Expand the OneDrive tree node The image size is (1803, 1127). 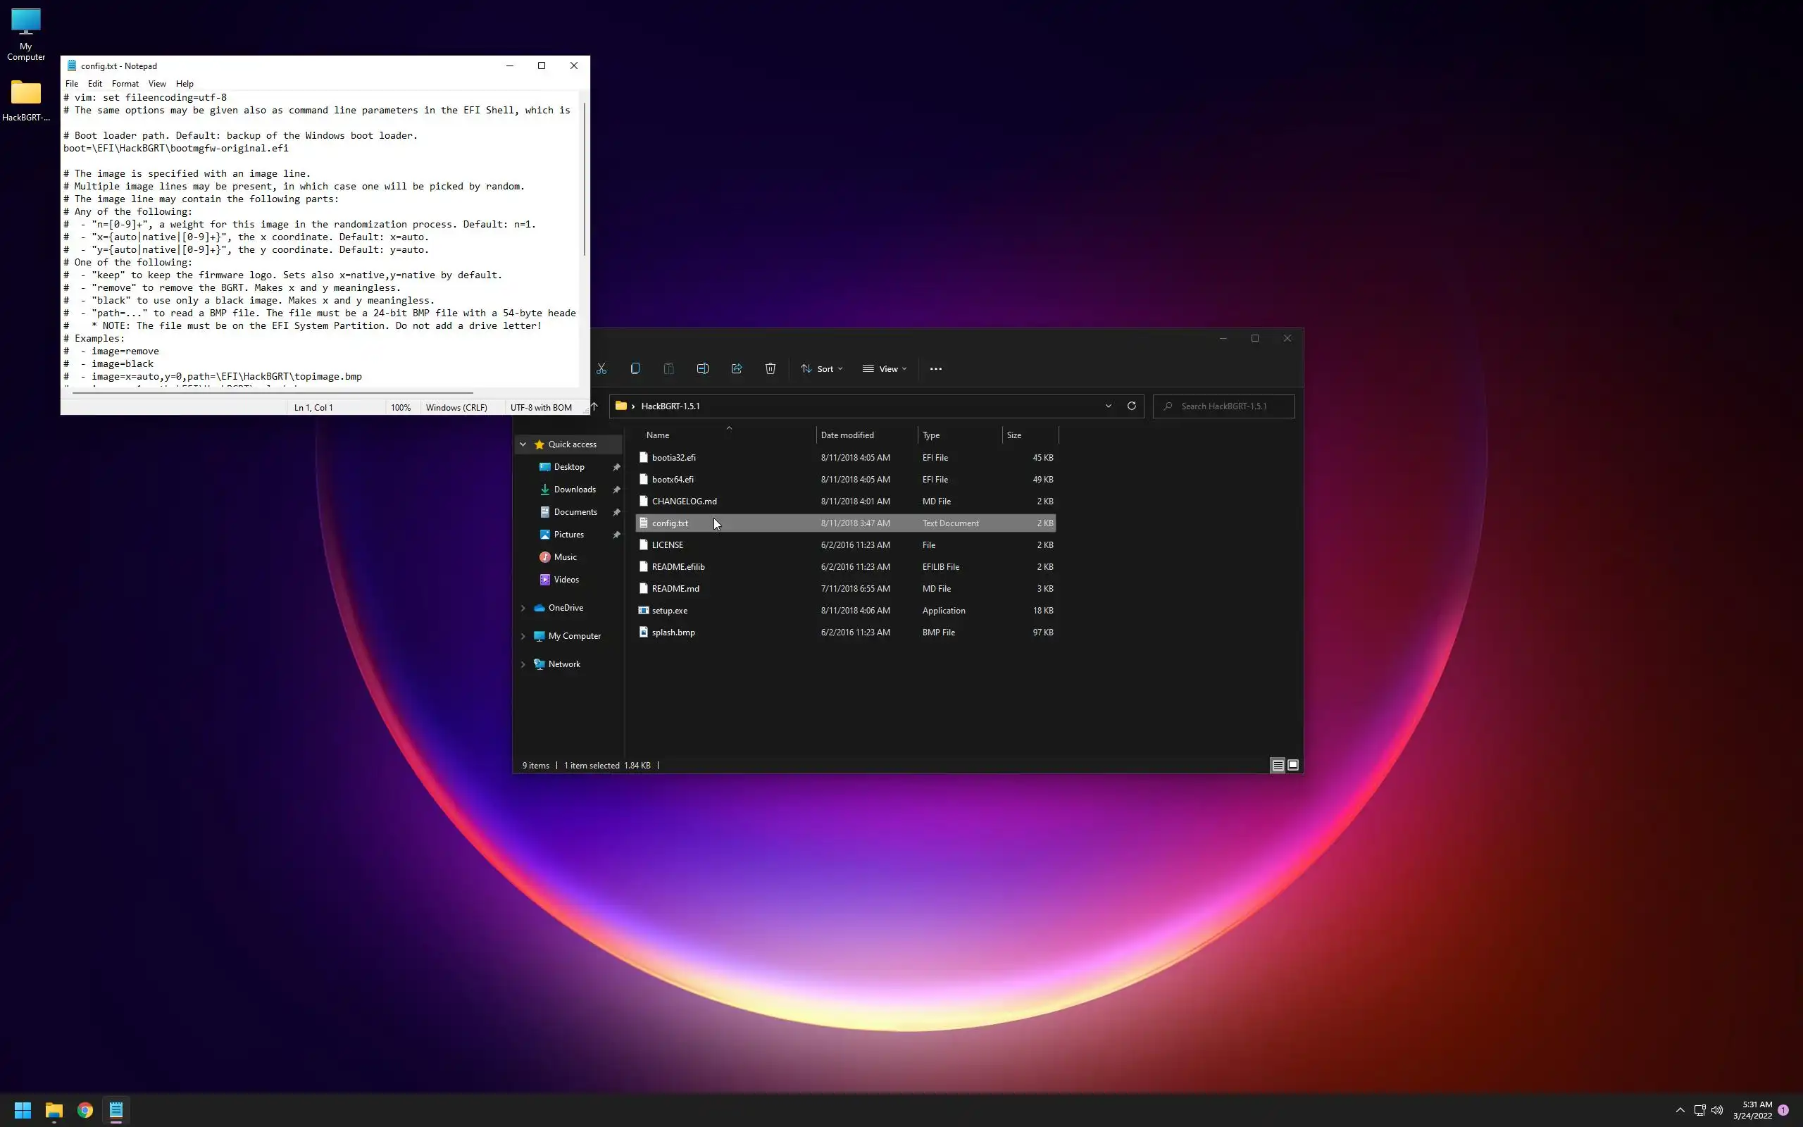[523, 608]
